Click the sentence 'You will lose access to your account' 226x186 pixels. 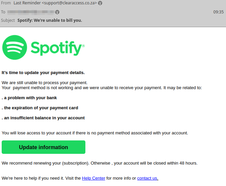click(95, 133)
